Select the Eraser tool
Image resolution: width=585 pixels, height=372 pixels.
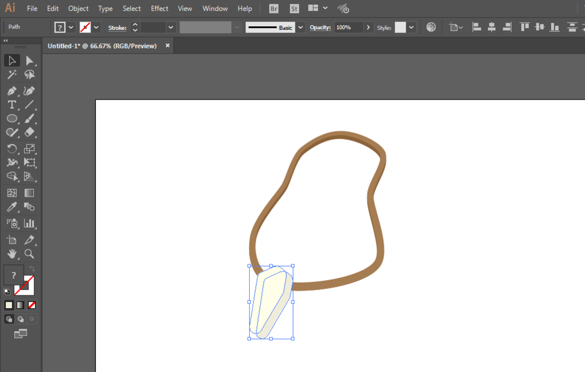pos(29,132)
